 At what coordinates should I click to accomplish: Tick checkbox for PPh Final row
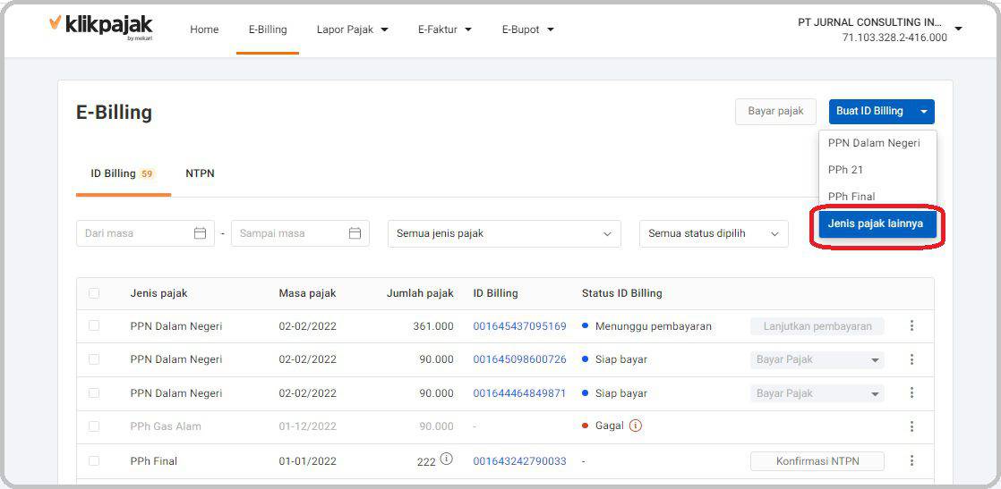(x=94, y=460)
